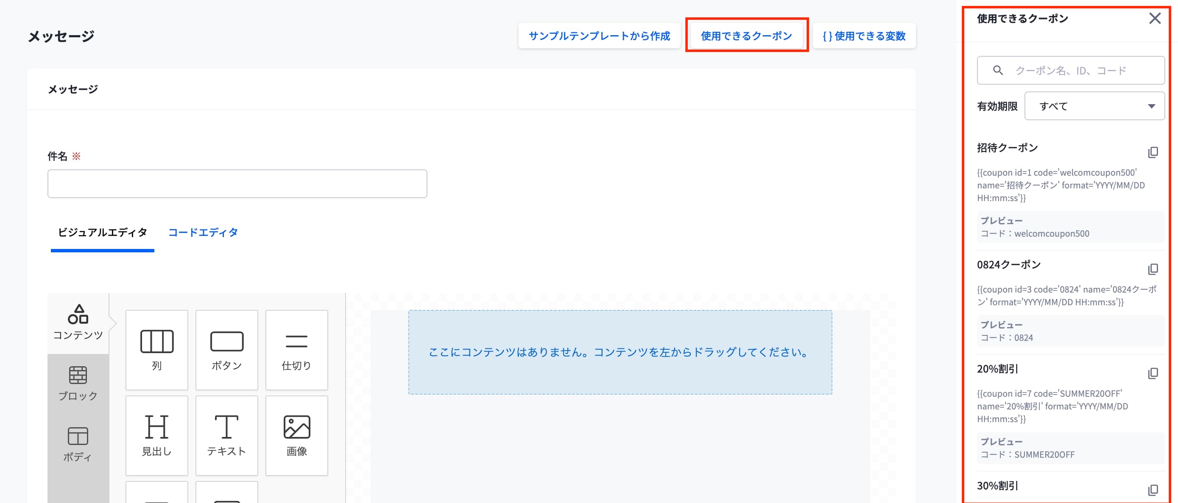
Task: Open the 有効期限 dropdown set to すべて
Action: 1094,106
